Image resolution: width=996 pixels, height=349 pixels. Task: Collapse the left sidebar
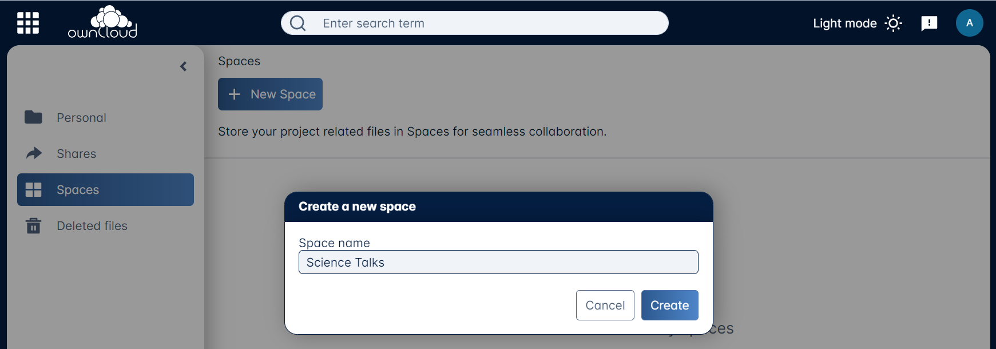(184, 66)
